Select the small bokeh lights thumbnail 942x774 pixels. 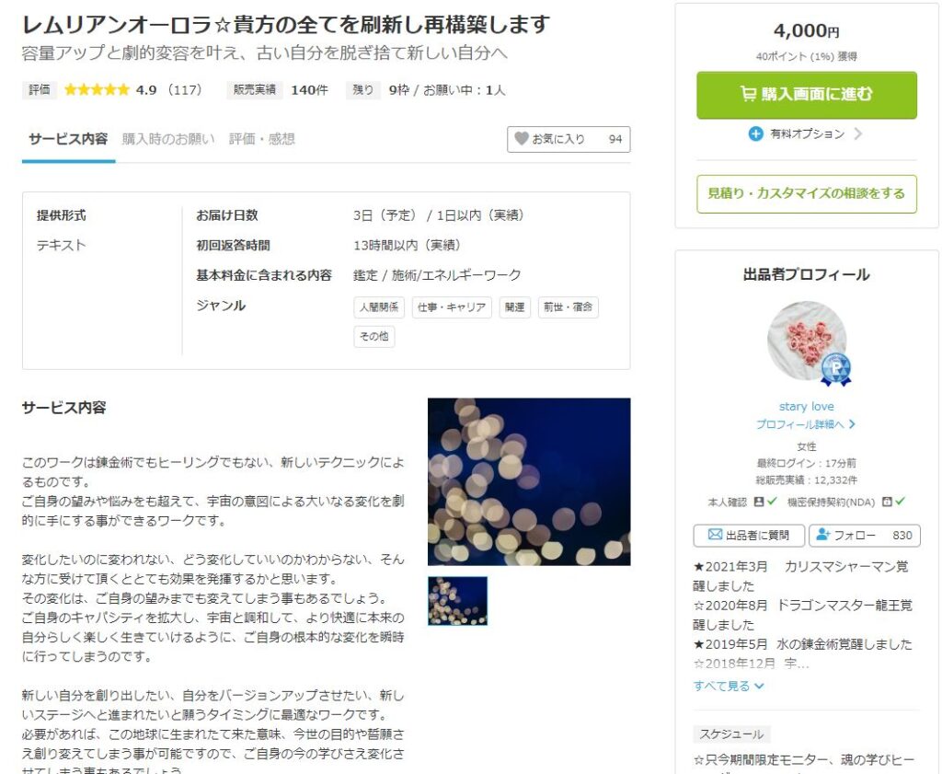tap(458, 601)
